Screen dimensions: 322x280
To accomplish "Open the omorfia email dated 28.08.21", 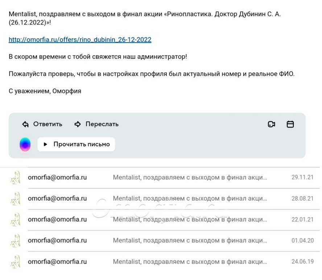I will 161,199.
